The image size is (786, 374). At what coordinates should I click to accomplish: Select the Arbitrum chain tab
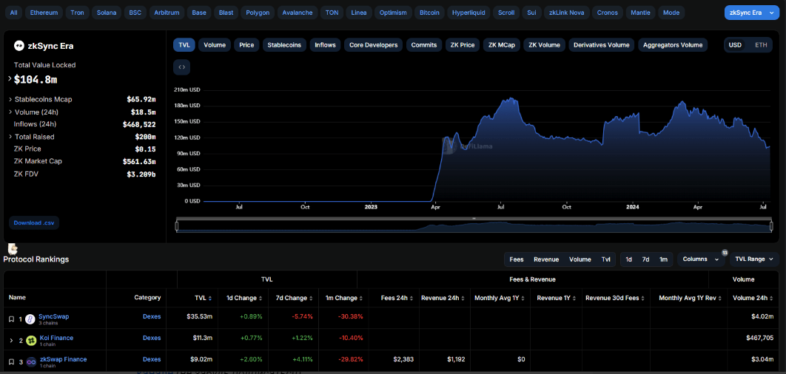click(167, 13)
